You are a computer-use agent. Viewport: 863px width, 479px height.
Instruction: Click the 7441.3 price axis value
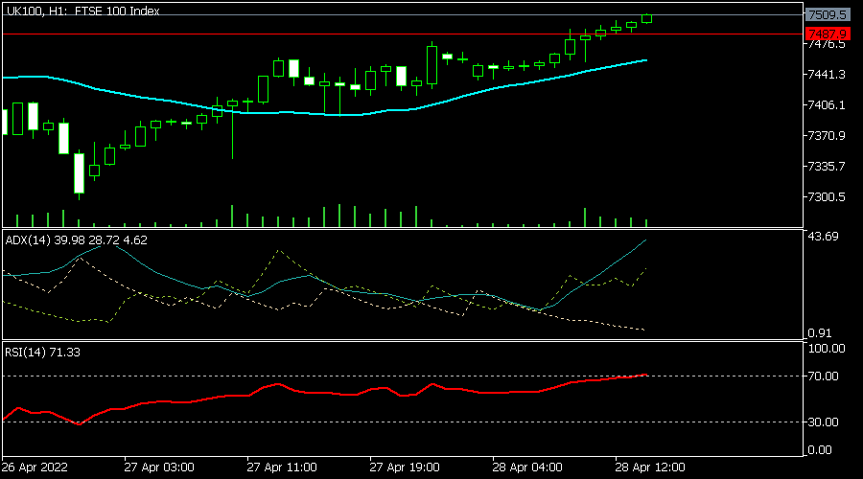coord(827,74)
